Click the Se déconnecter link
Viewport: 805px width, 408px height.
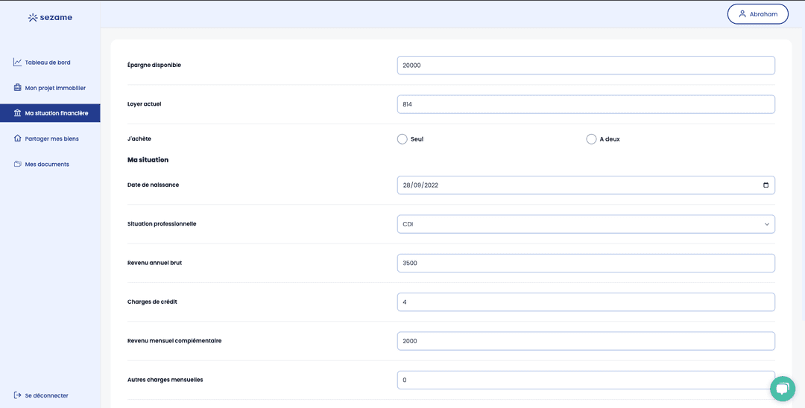tap(46, 395)
